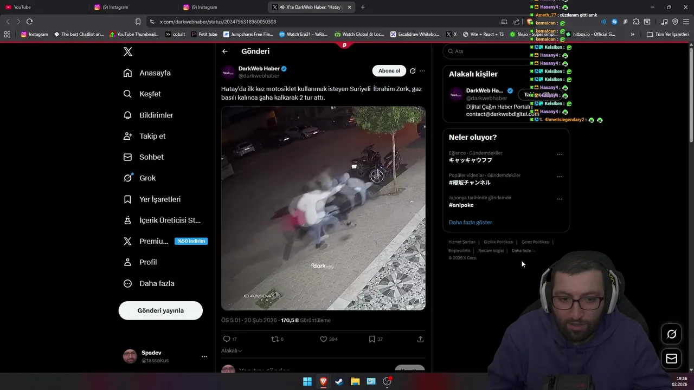The image size is (694, 390).
Task: Click the 170,5 B Görüntüleme count
Action: point(306,320)
